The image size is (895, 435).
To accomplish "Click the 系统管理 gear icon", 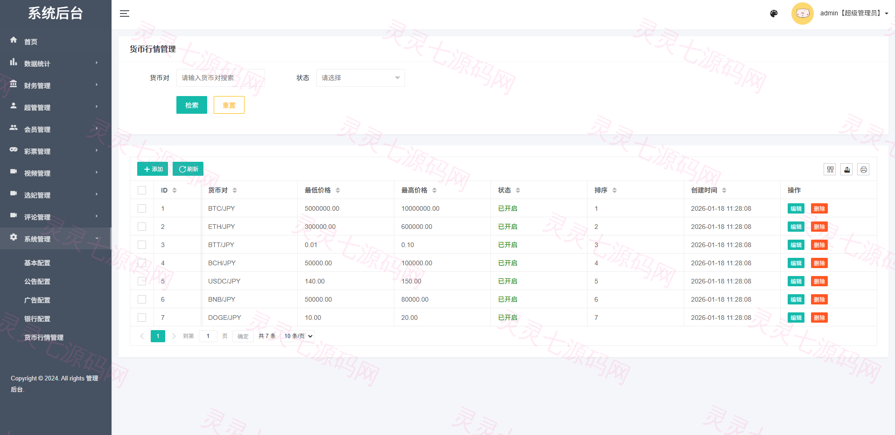I will [x=14, y=237].
